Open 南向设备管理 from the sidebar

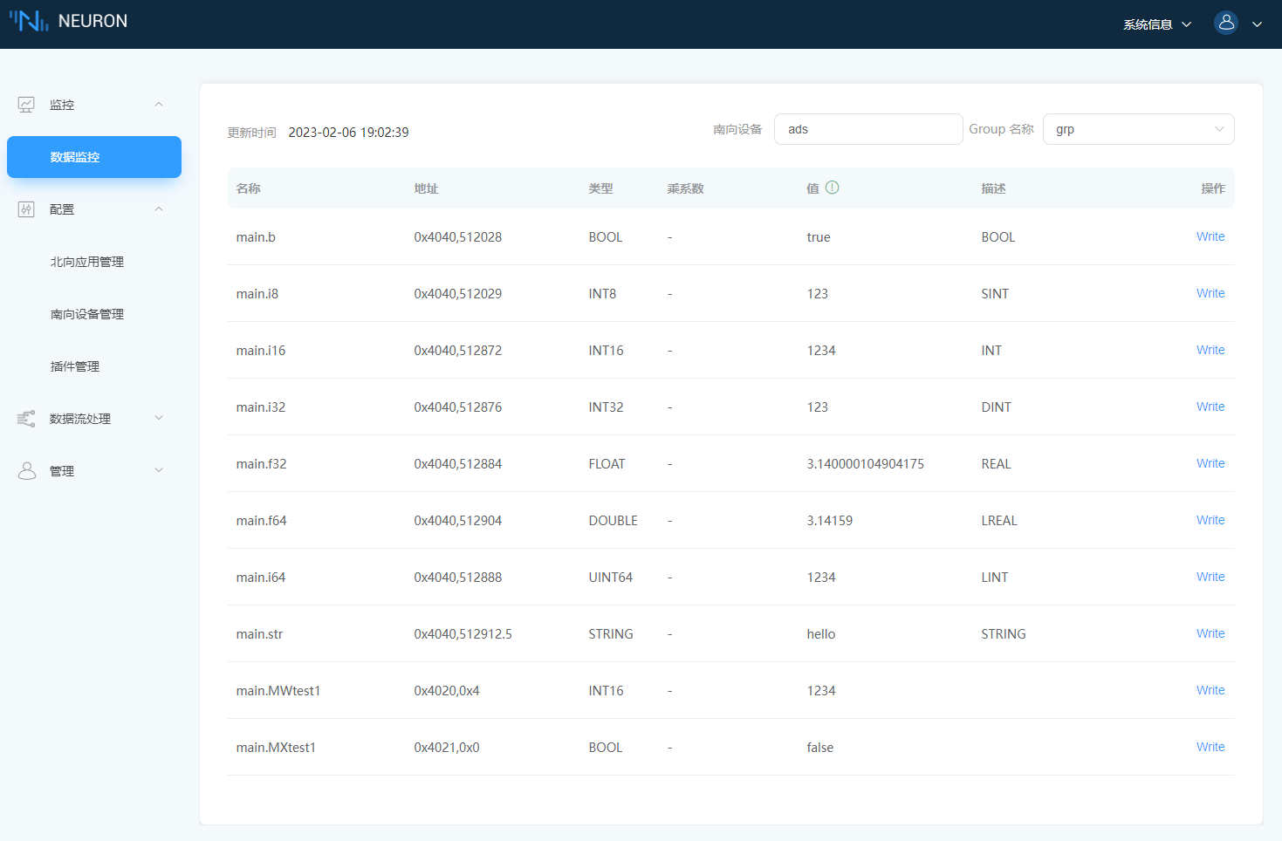[87, 314]
